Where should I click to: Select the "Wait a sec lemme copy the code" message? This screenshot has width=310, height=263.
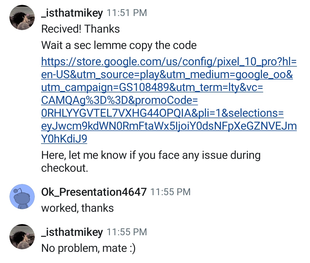click(x=119, y=45)
